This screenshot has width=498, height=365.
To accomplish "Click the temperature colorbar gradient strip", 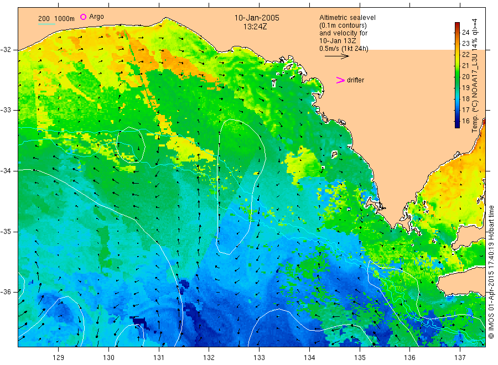I will (x=457, y=75).
